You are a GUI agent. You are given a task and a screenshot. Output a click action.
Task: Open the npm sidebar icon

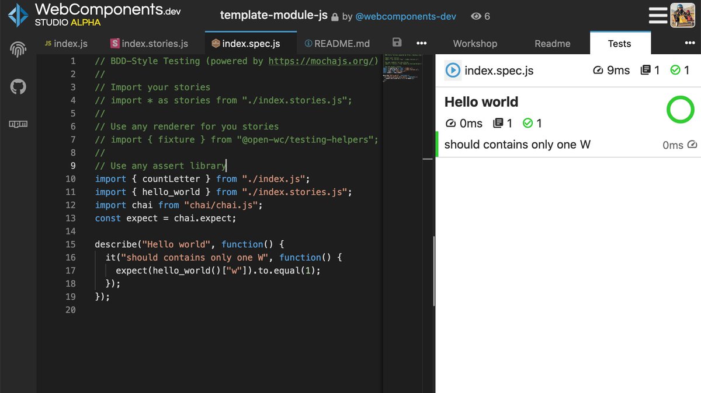[x=18, y=124]
